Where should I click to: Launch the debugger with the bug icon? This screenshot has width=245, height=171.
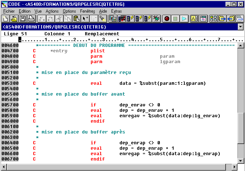pyautogui.click(x=156, y=18)
